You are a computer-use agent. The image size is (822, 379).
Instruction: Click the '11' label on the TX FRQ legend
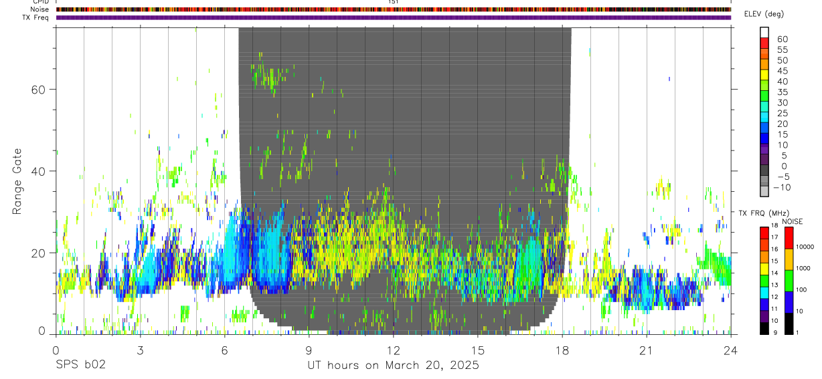pyautogui.click(x=774, y=308)
